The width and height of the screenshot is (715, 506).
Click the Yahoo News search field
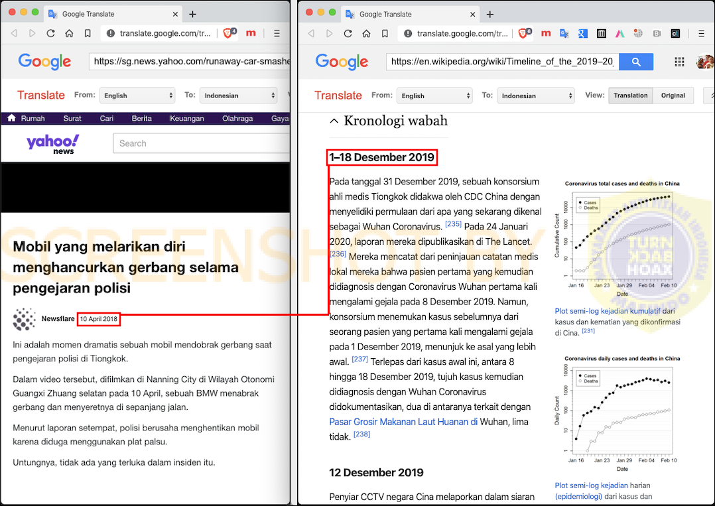tap(201, 143)
